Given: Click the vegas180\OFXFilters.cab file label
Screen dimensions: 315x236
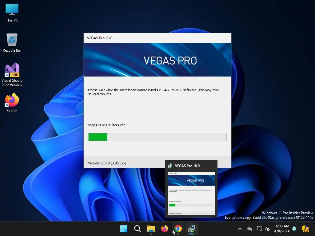Looking at the screenshot, I should tap(107, 125).
